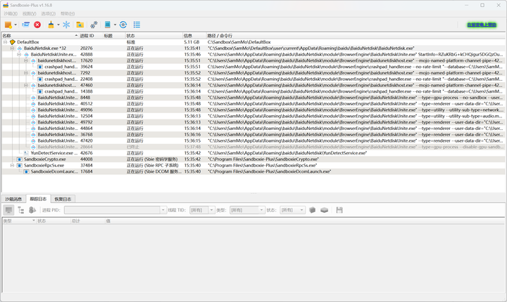Click the flat grey box icon in trace toolbar
Viewport: 507px width, 302px height.
coord(325,210)
